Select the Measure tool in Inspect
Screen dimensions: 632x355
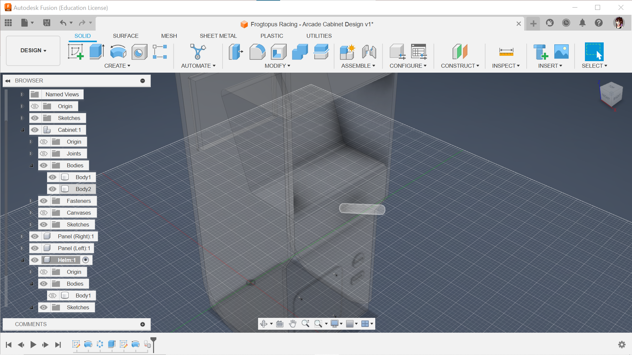point(506,51)
